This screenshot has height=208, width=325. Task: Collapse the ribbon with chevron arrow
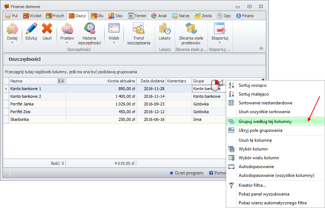pyautogui.click(x=261, y=48)
